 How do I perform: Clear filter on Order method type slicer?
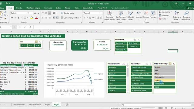pos(174,64)
